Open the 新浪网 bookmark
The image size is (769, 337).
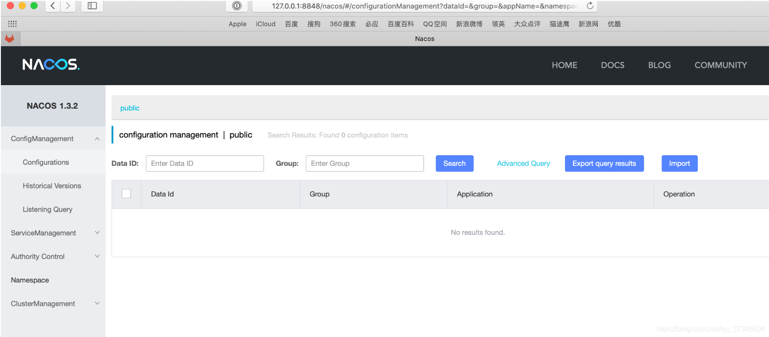[588, 24]
